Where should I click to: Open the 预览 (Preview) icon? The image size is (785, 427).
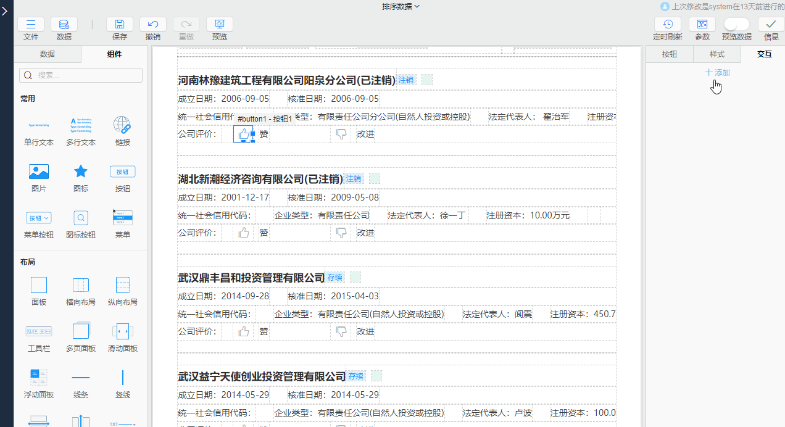pos(219,25)
